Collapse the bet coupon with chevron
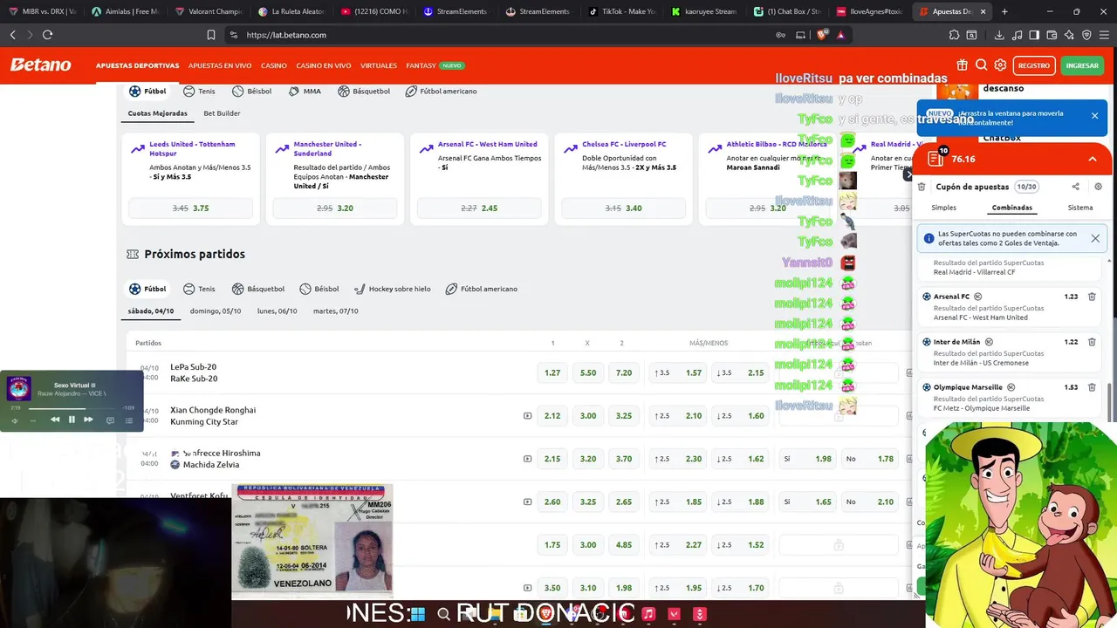 point(1092,159)
